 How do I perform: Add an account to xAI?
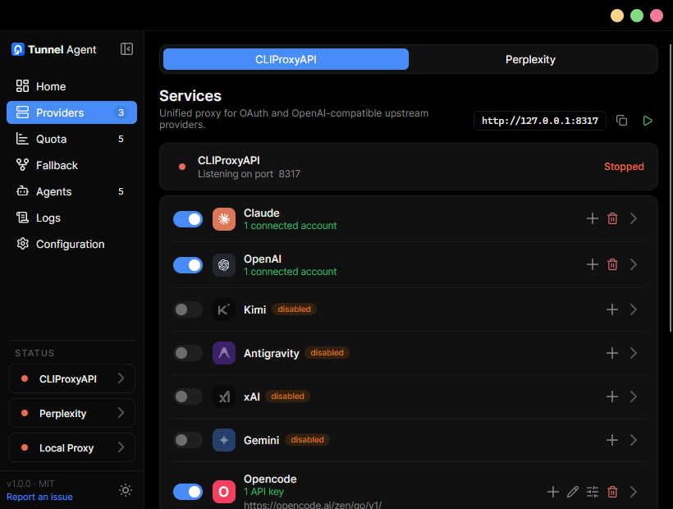(x=612, y=397)
